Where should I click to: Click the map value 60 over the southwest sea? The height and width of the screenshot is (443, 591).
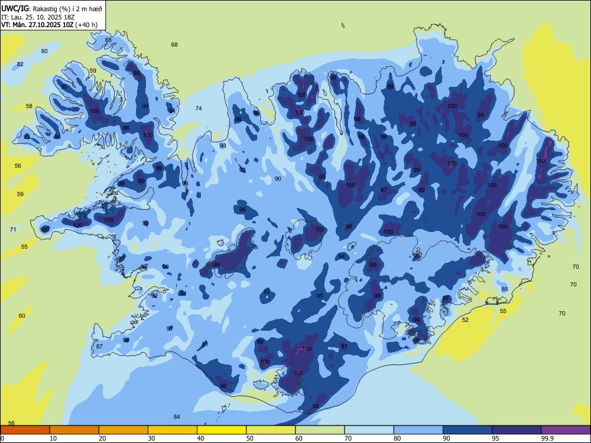[22, 315]
